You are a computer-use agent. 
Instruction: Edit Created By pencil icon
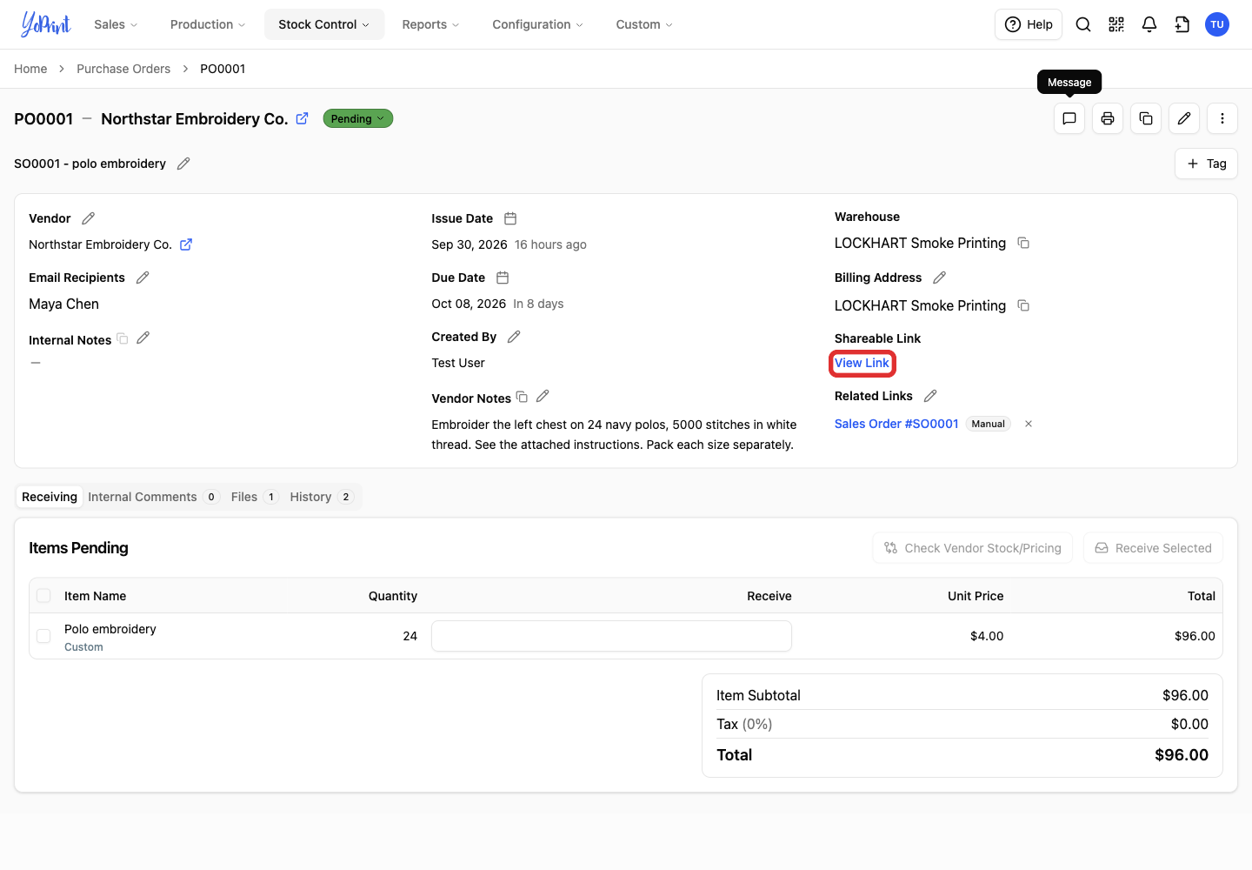tap(514, 337)
